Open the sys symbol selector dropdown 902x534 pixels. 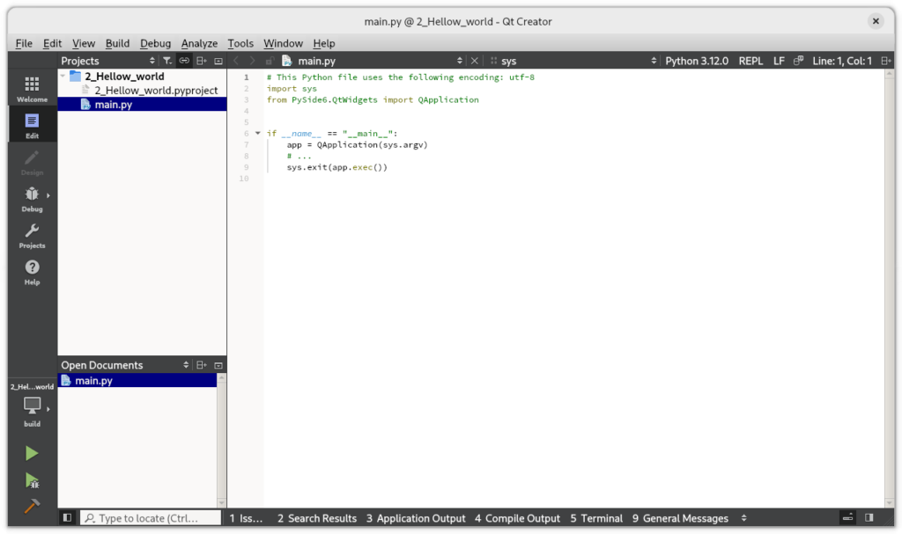[x=654, y=61]
